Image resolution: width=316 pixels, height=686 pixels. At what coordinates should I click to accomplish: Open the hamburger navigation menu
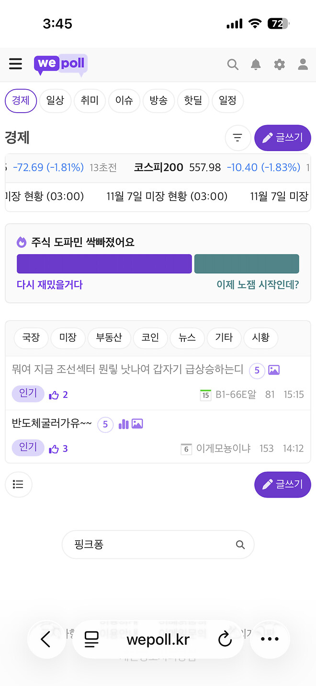point(15,64)
